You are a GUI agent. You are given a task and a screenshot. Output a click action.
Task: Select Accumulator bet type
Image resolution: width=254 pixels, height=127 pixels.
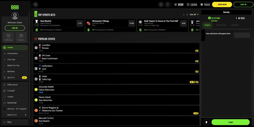221,25
